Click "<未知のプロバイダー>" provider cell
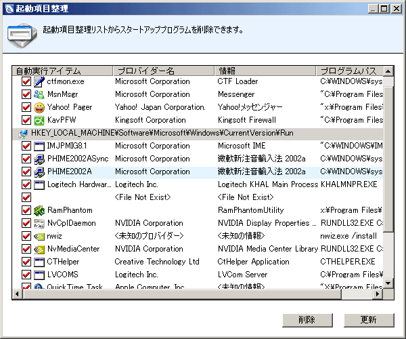This screenshot has width=406, height=339. (x=149, y=236)
